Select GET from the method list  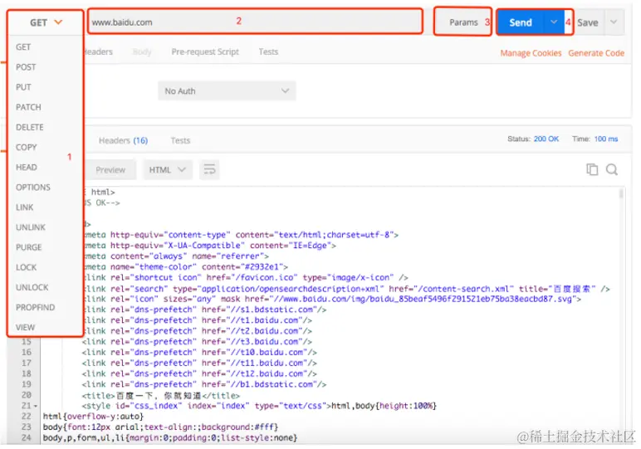pyautogui.click(x=23, y=47)
